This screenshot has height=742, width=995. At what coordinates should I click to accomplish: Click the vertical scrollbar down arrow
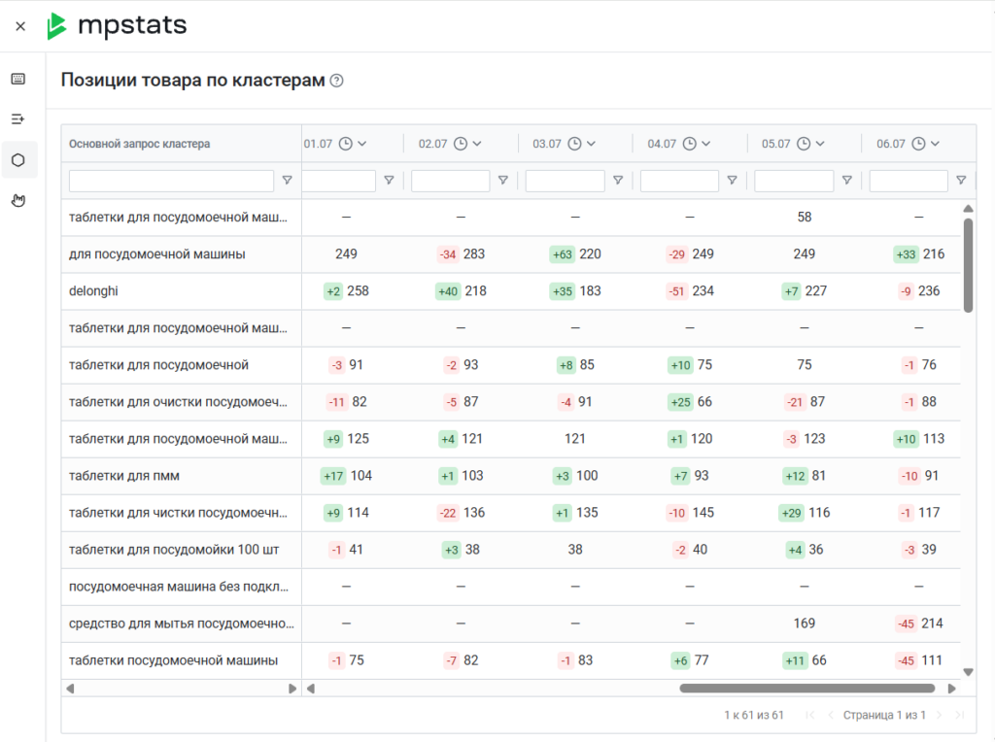click(x=968, y=672)
